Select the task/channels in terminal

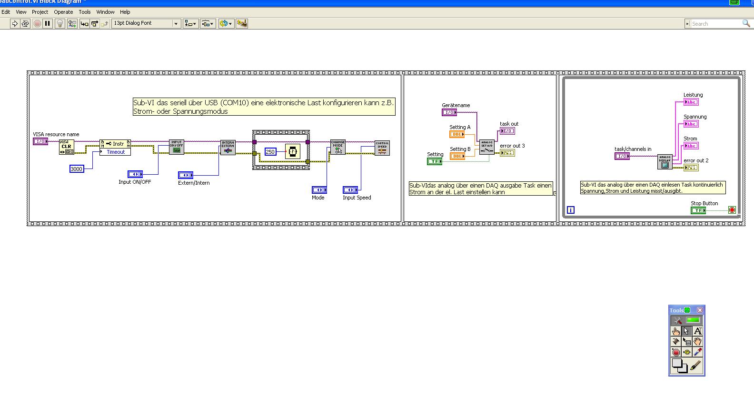622,156
